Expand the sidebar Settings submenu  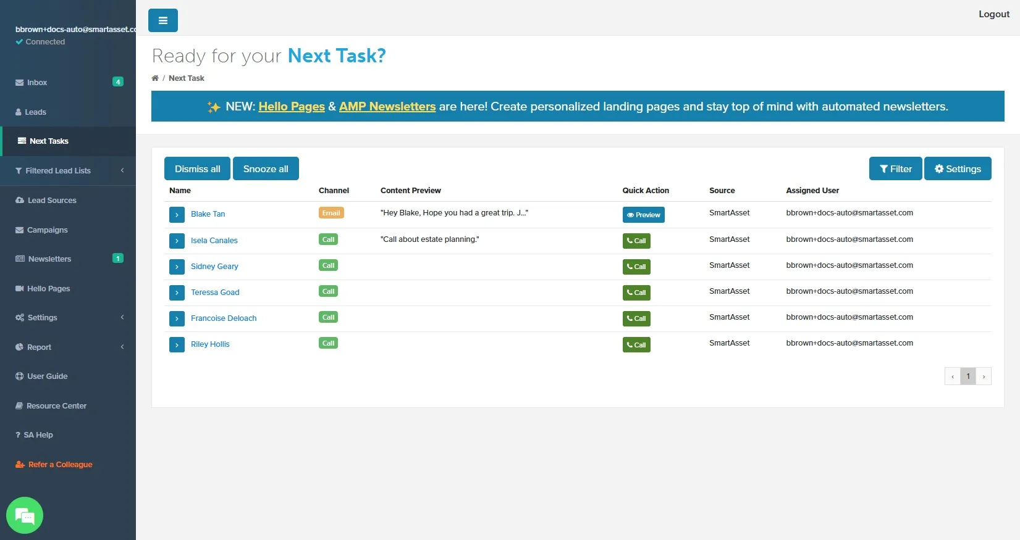tap(68, 318)
